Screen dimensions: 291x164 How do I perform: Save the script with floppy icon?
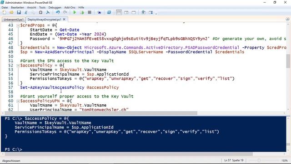19,12
